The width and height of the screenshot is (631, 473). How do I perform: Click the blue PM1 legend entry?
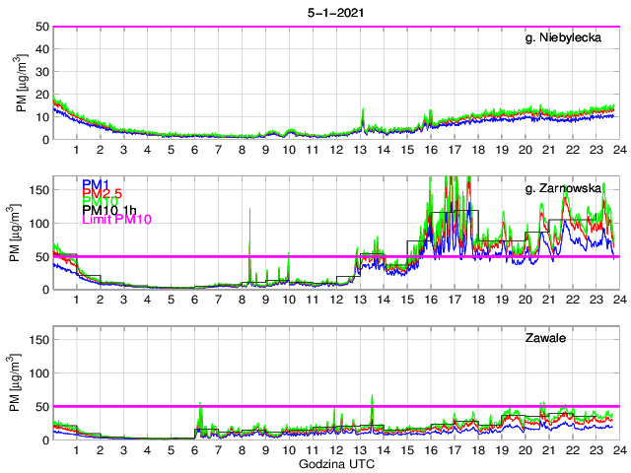click(x=96, y=184)
